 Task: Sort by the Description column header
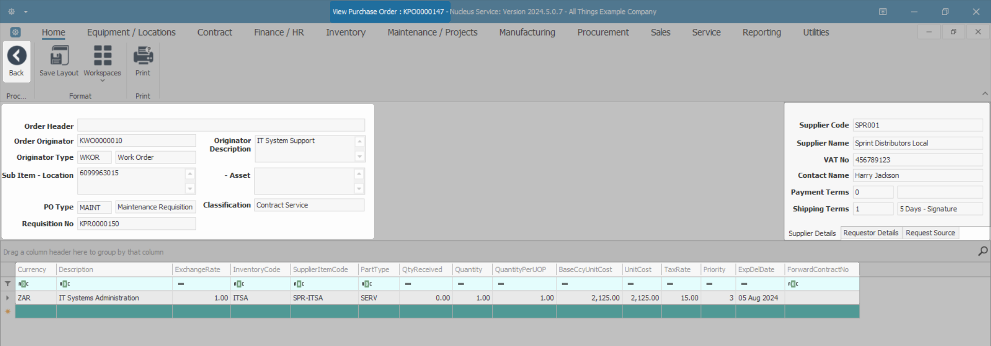pyautogui.click(x=114, y=269)
